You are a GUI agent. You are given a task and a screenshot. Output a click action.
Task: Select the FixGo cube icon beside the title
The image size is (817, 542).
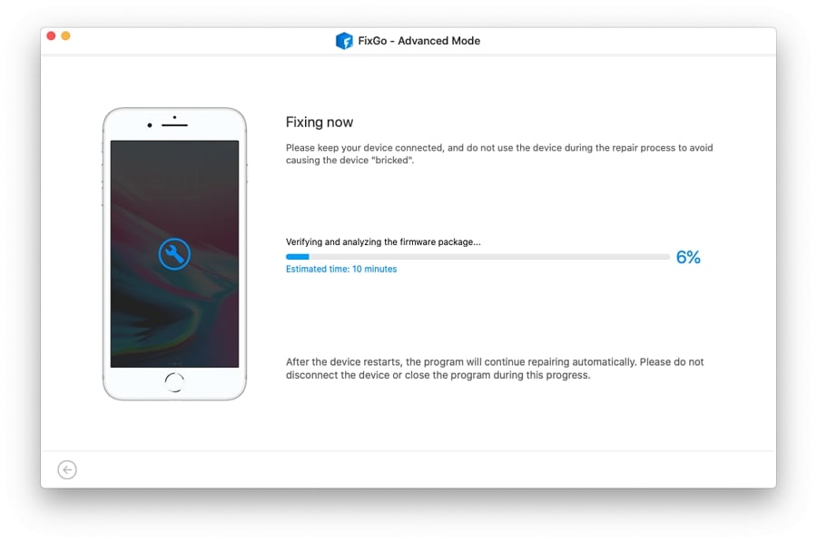coord(345,41)
